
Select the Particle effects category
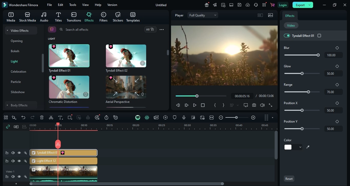pos(16,82)
